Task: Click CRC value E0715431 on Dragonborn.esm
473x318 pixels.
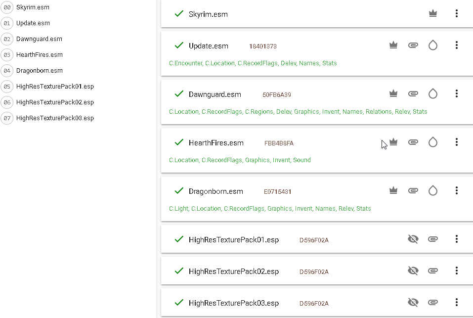Action: pyautogui.click(x=278, y=191)
